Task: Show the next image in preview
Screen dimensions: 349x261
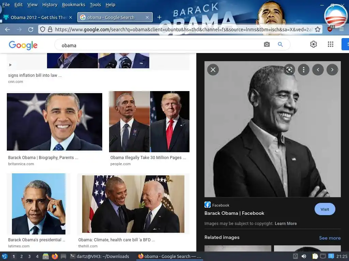Action: tap(332, 70)
